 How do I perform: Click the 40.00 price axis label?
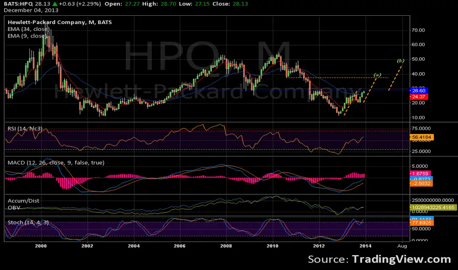[x=418, y=74]
